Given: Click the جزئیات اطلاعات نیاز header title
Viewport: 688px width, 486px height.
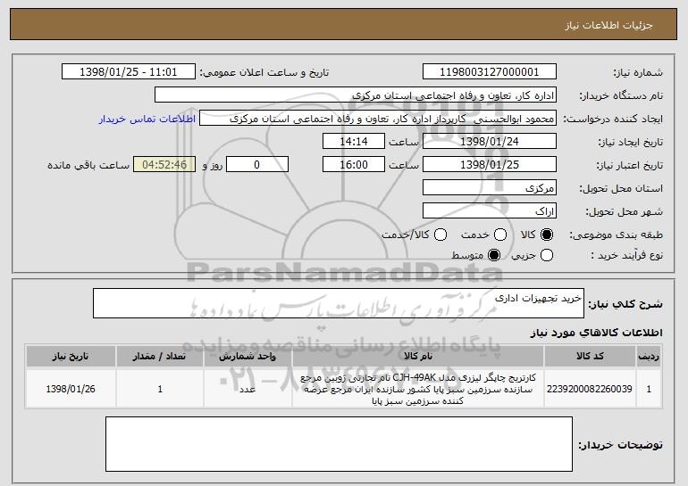Looking at the screenshot, I should pos(608,25).
